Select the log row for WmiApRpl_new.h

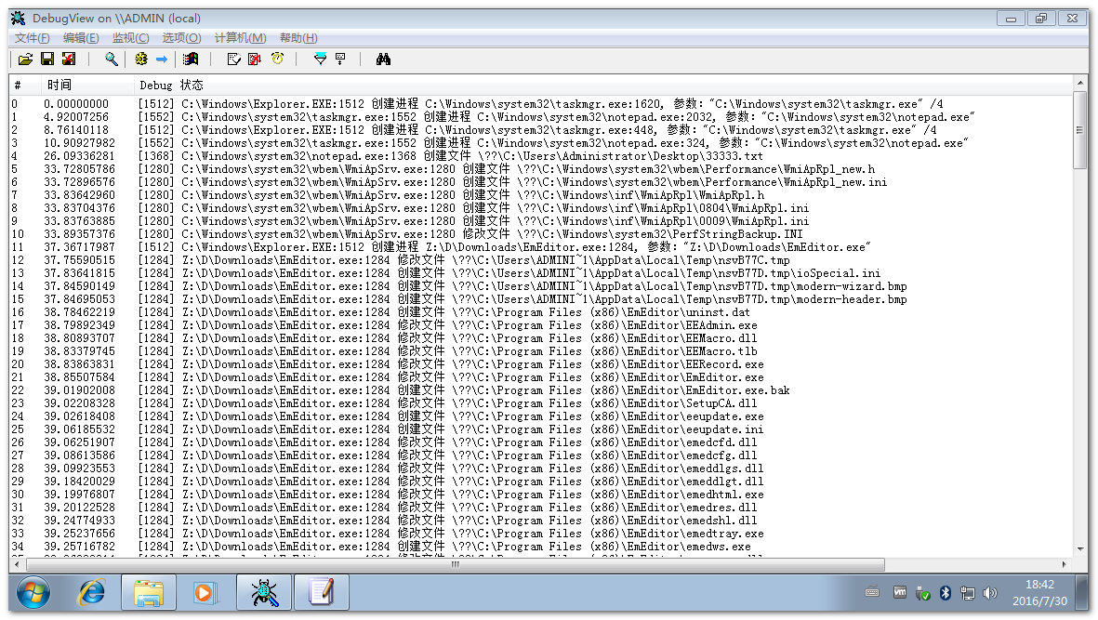pyautogui.click(x=540, y=169)
